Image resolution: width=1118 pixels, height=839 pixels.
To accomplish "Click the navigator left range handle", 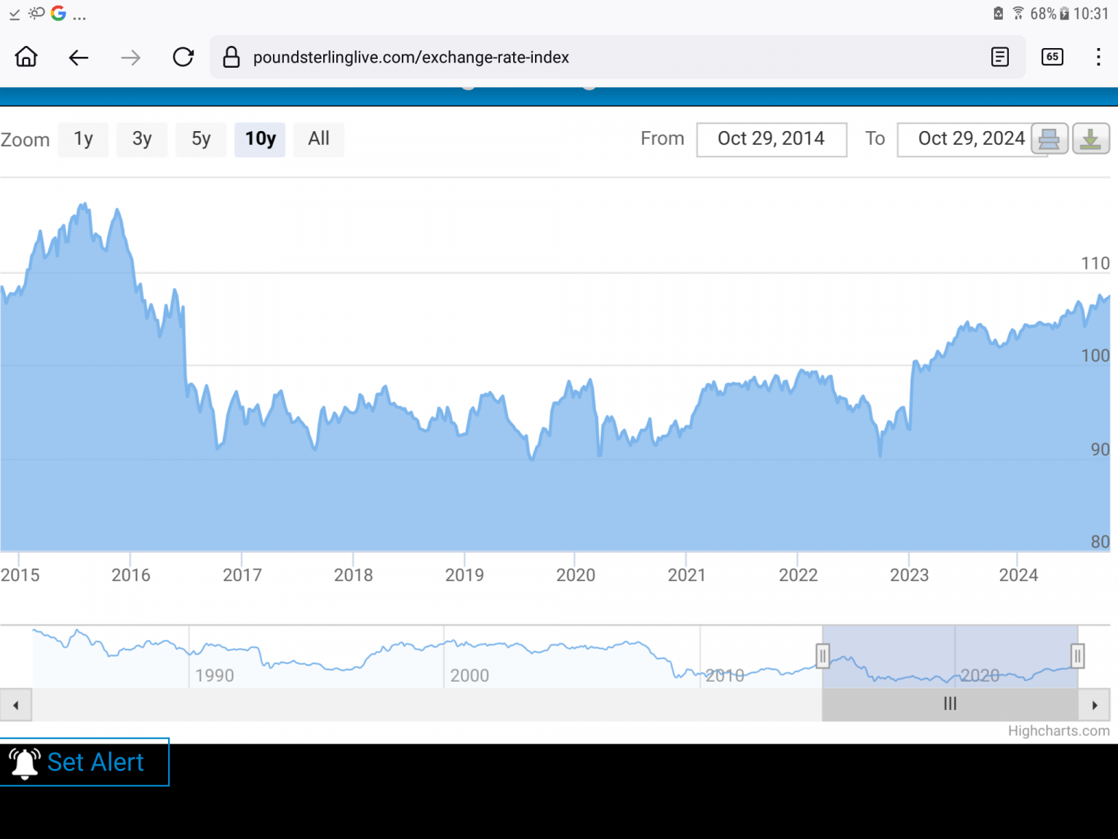I will point(822,656).
